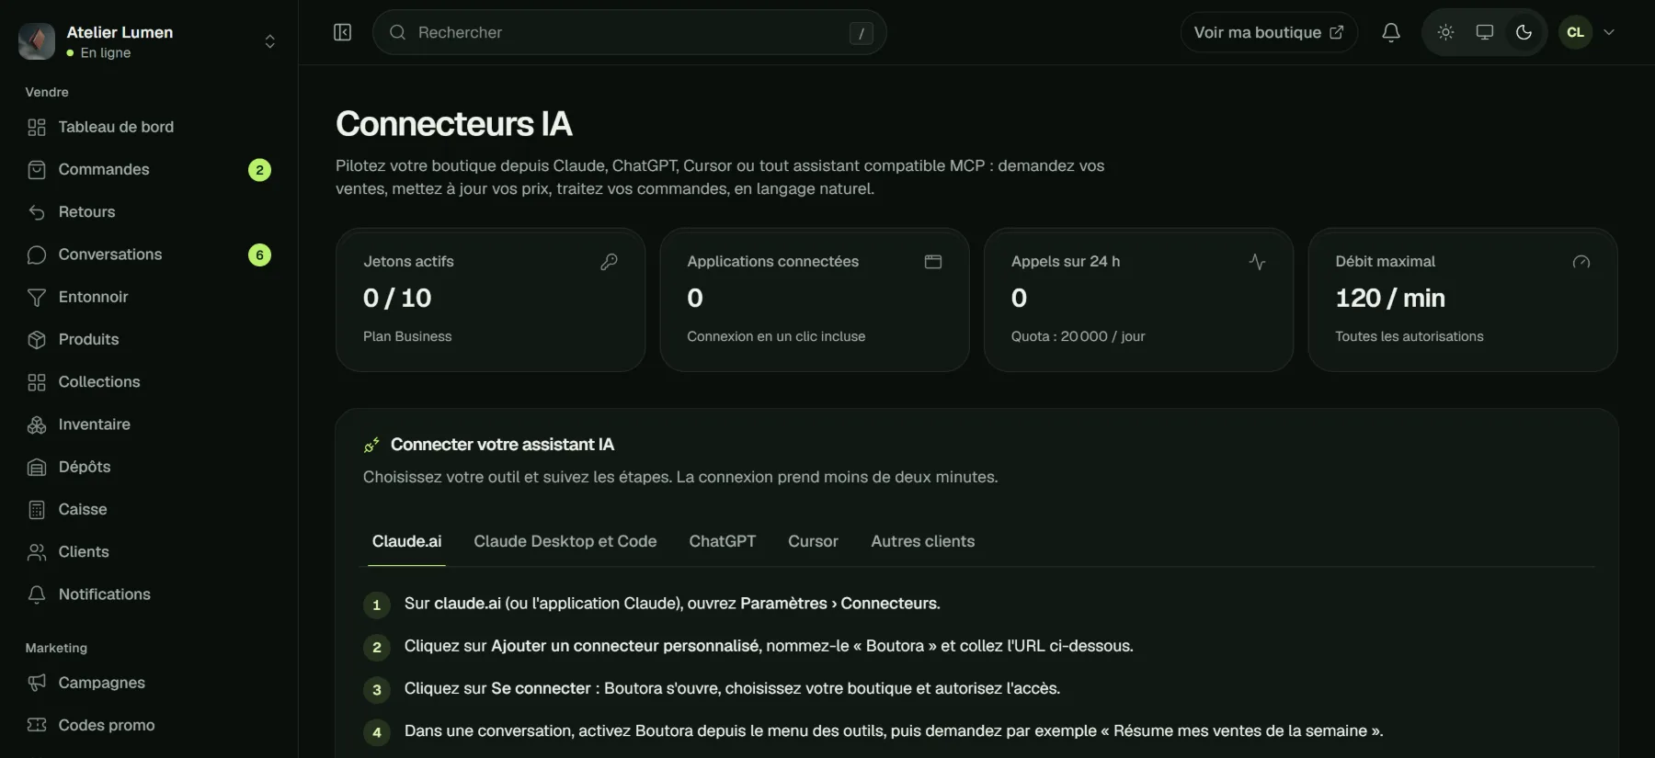
Task: Click the Caisse calculator icon
Action: [37, 509]
